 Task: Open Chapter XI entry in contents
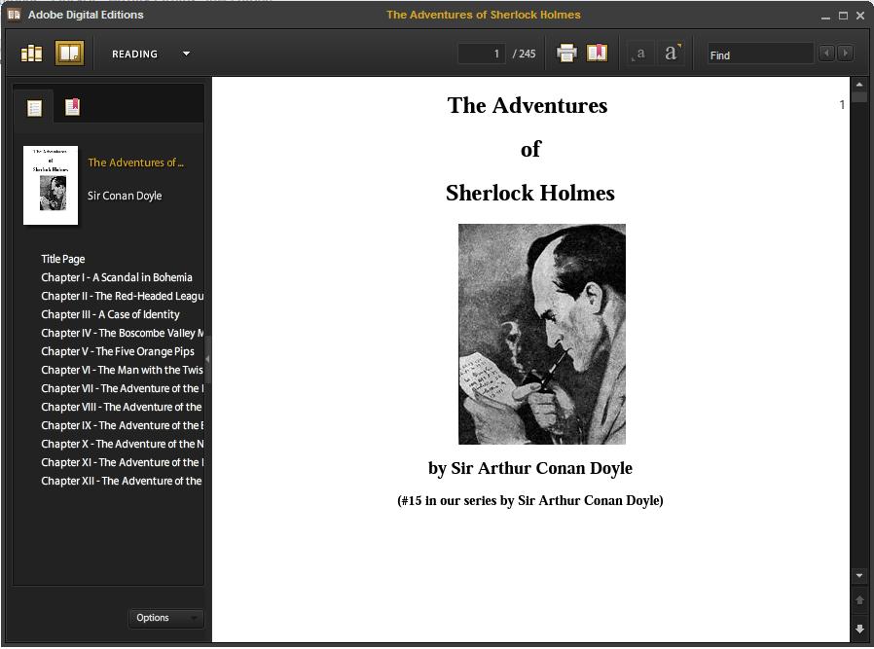[x=122, y=462]
